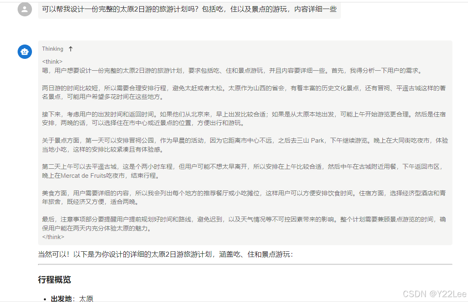Click the "Thinking" label

[x=52, y=49]
